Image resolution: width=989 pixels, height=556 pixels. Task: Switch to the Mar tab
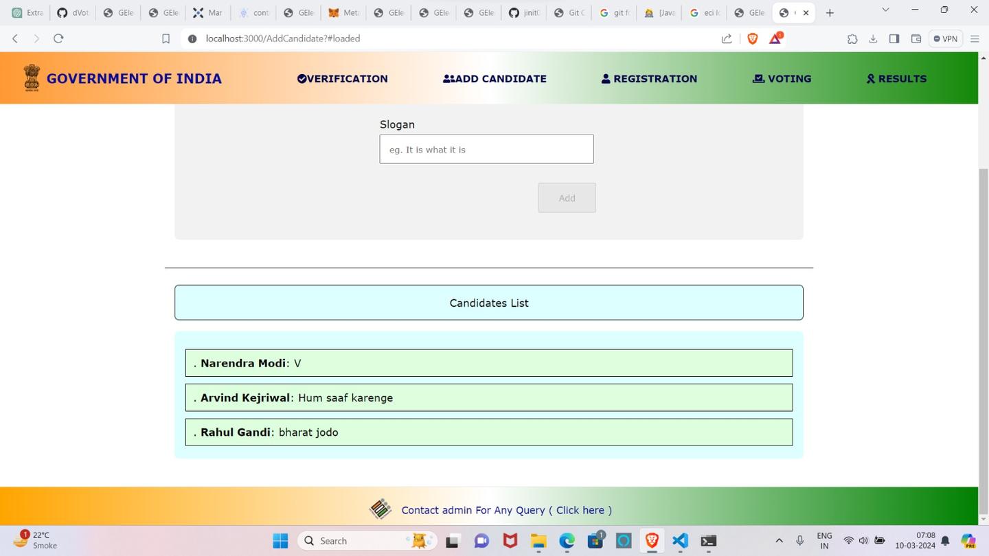(x=207, y=12)
